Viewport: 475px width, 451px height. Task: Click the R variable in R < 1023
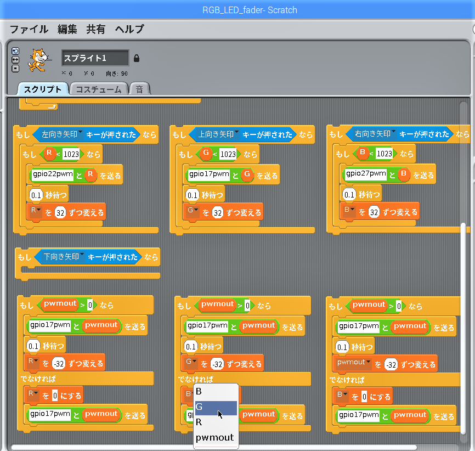(49, 154)
